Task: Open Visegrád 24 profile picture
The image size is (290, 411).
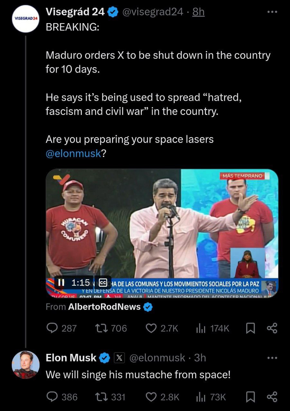Action: click(25, 18)
